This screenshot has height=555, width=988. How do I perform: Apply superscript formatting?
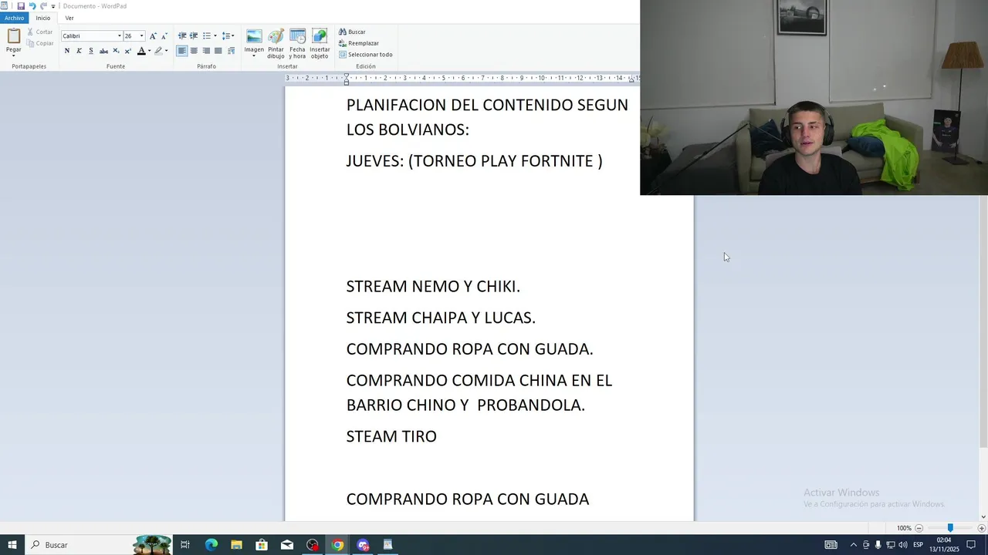click(x=127, y=51)
